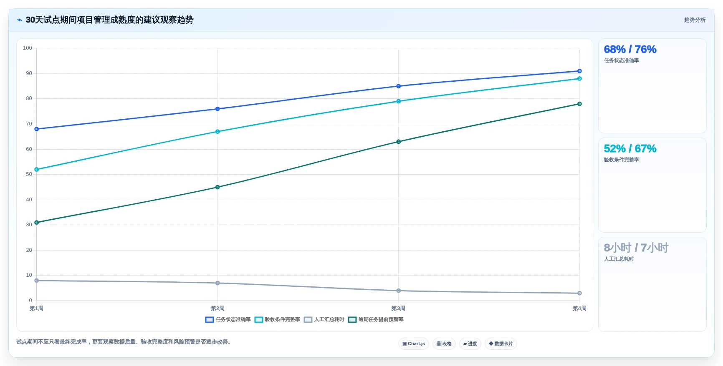Click the 第4周 x-axis label

pyautogui.click(x=579, y=308)
